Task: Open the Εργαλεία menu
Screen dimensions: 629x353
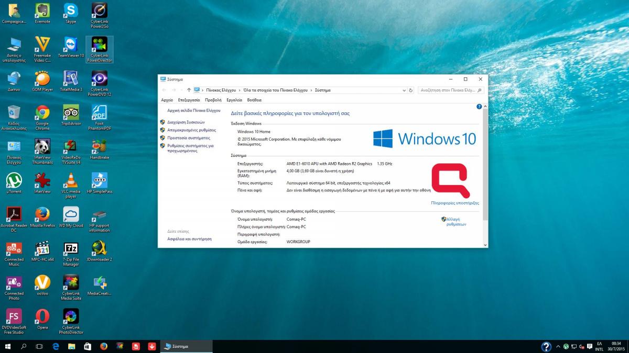Action: tap(234, 100)
